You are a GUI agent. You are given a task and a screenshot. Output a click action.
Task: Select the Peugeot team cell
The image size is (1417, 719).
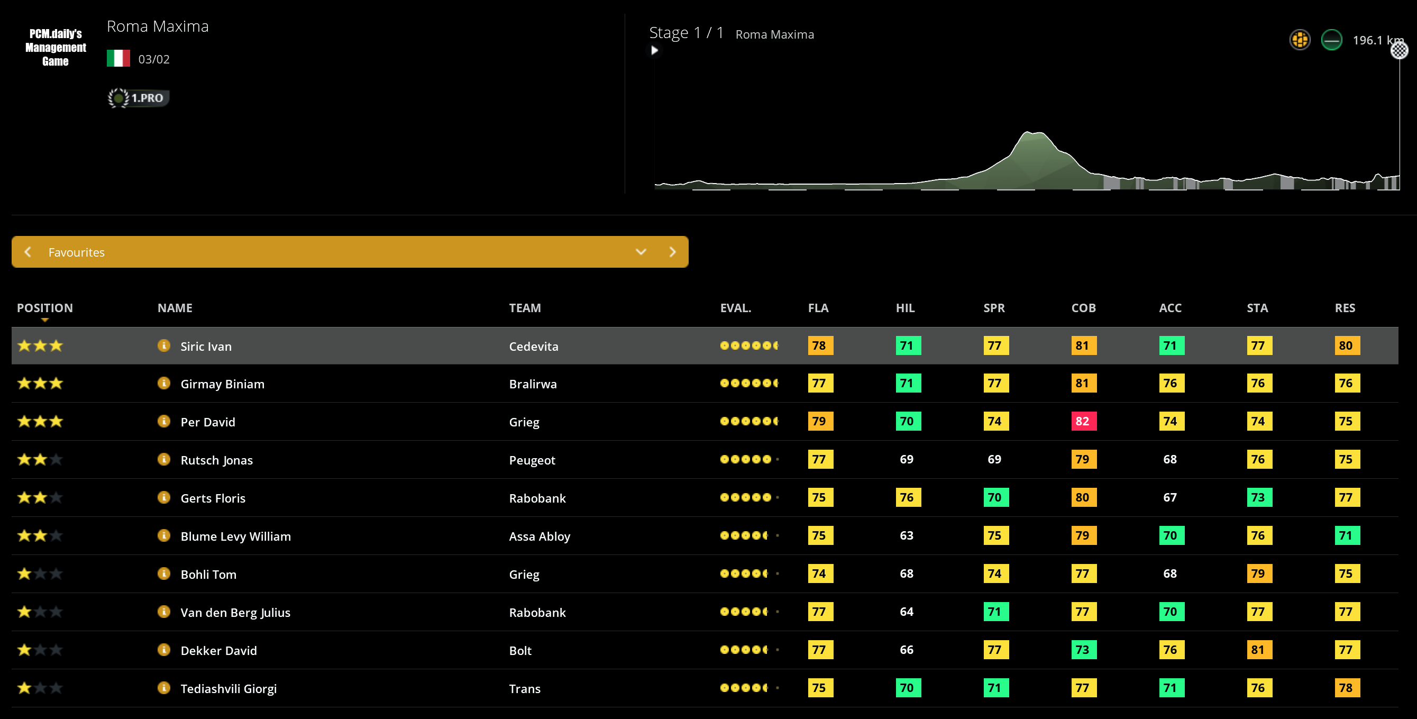[x=532, y=460]
